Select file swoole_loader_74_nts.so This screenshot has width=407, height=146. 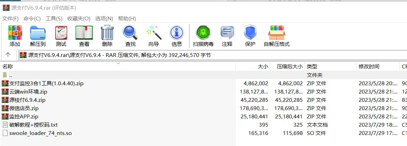tap(40, 133)
